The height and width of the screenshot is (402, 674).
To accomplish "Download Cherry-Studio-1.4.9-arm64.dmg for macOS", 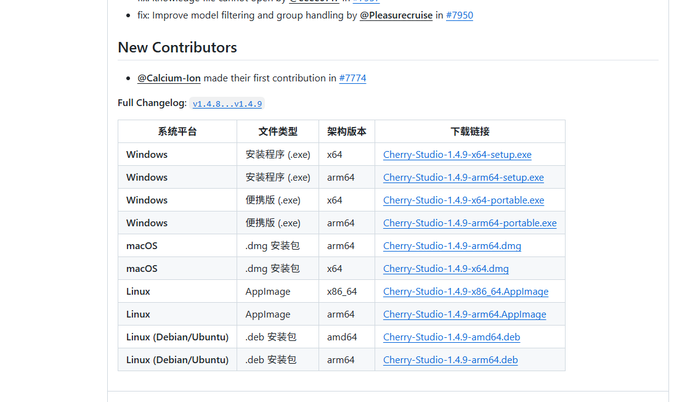I will click(452, 246).
